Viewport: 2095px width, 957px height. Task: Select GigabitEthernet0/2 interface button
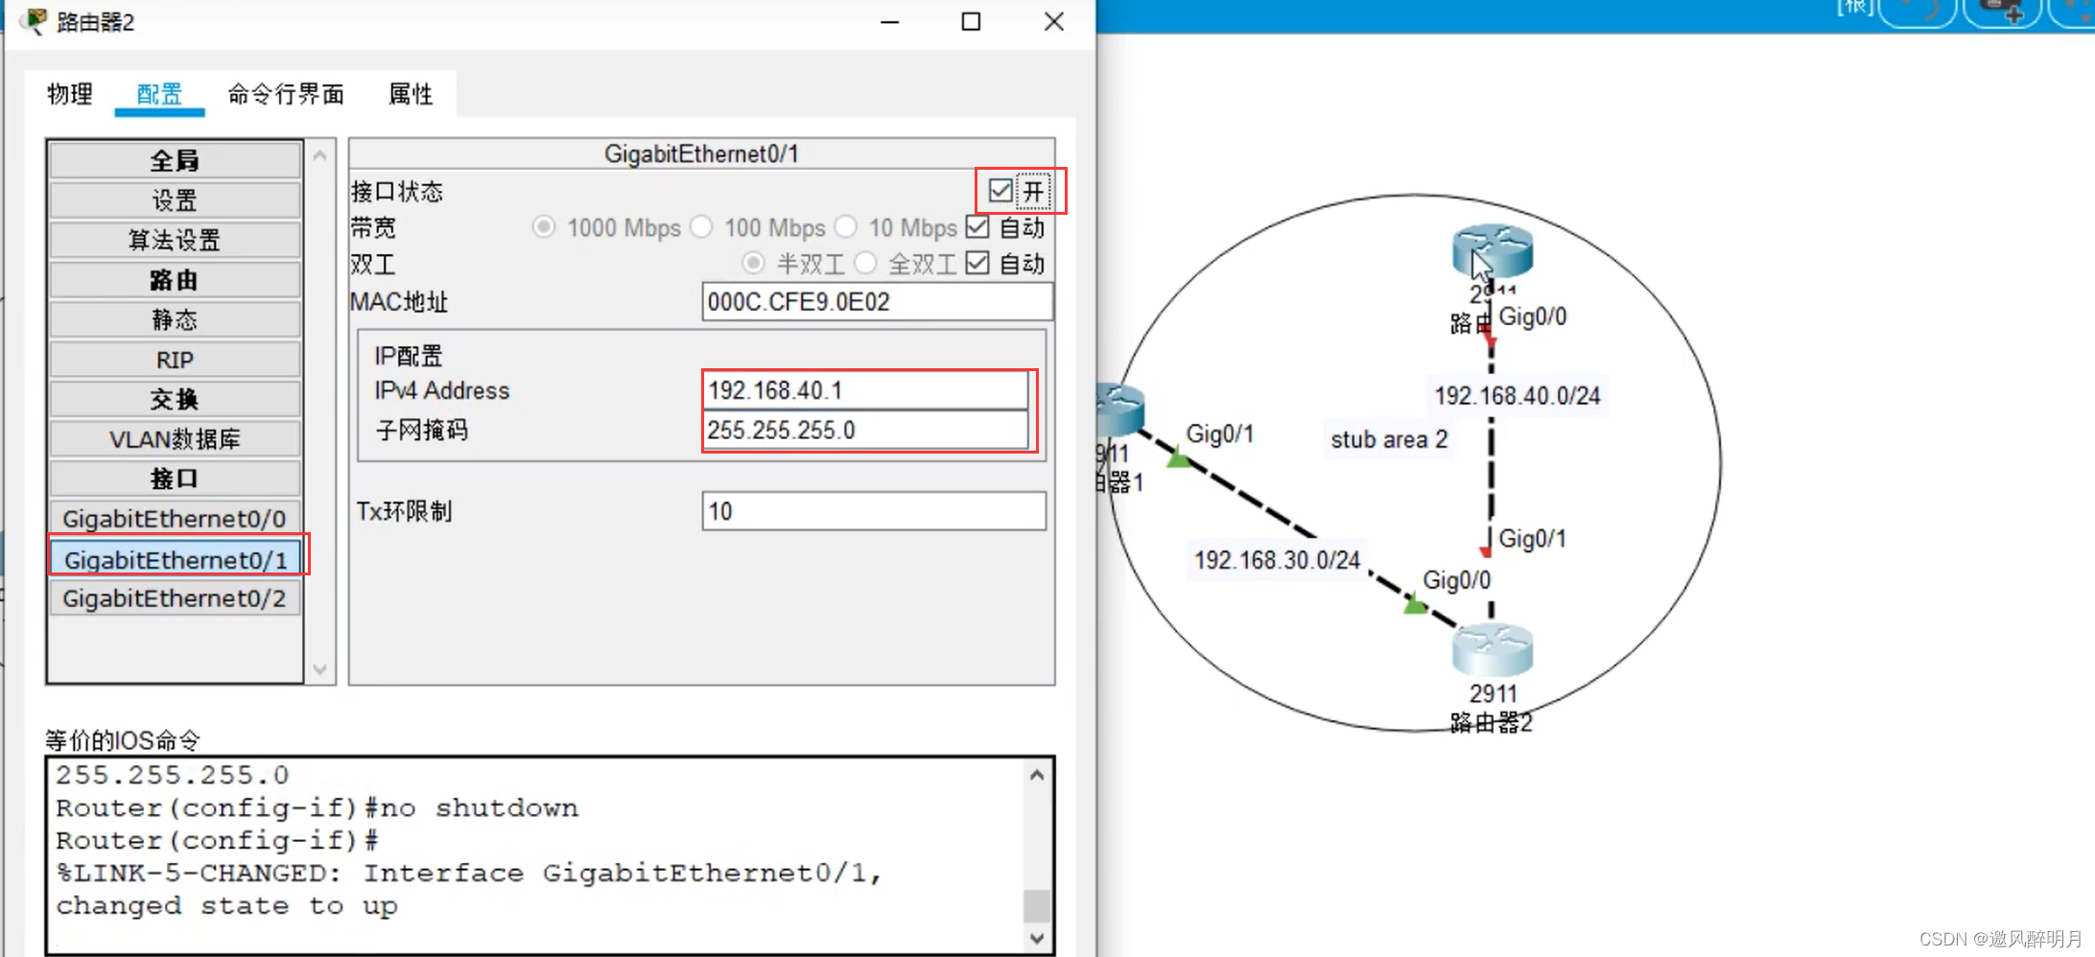tap(175, 598)
